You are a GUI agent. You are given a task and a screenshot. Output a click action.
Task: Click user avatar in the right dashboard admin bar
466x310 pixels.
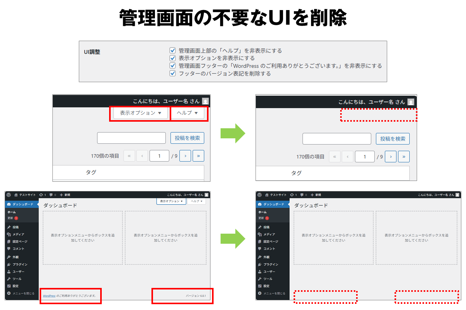[x=458, y=195]
